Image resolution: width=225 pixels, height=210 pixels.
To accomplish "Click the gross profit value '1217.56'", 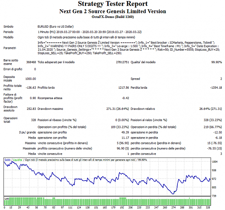I will 123,88.
